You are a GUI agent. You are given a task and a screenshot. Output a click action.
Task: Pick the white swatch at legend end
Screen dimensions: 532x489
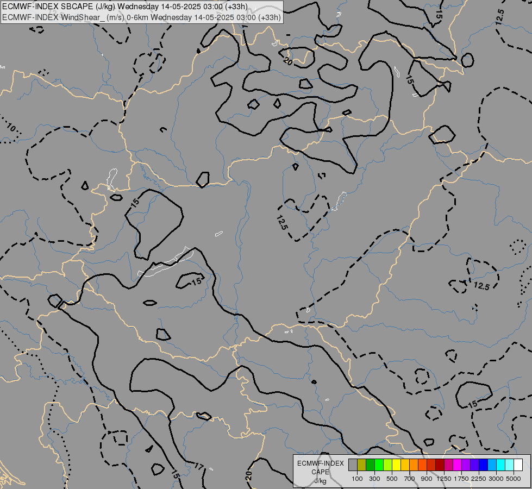(x=518, y=465)
